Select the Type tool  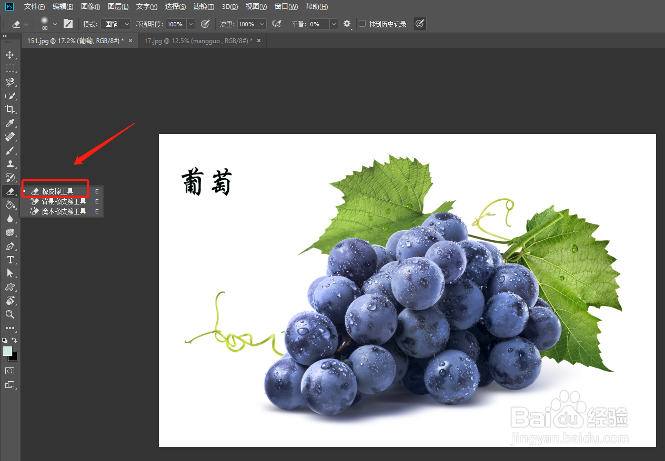9,260
